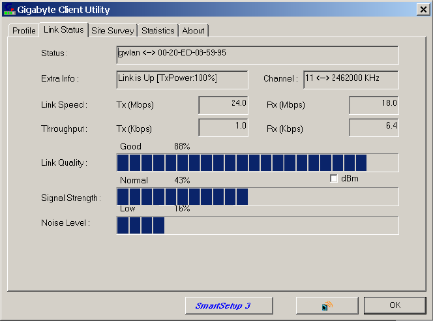The width and height of the screenshot is (433, 321).
Task: Click the Gigabyte title bar app icon
Action: pyautogui.click(x=10, y=9)
